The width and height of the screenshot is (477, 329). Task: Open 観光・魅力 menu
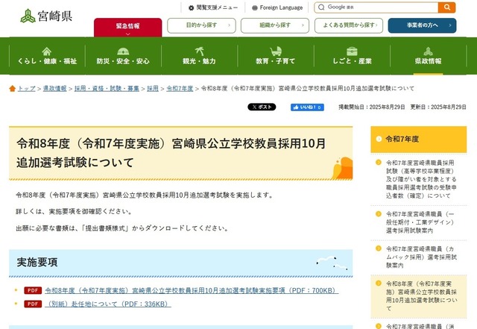tap(199, 56)
